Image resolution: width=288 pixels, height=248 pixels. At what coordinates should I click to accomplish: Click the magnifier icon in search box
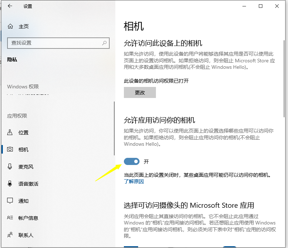(104, 43)
